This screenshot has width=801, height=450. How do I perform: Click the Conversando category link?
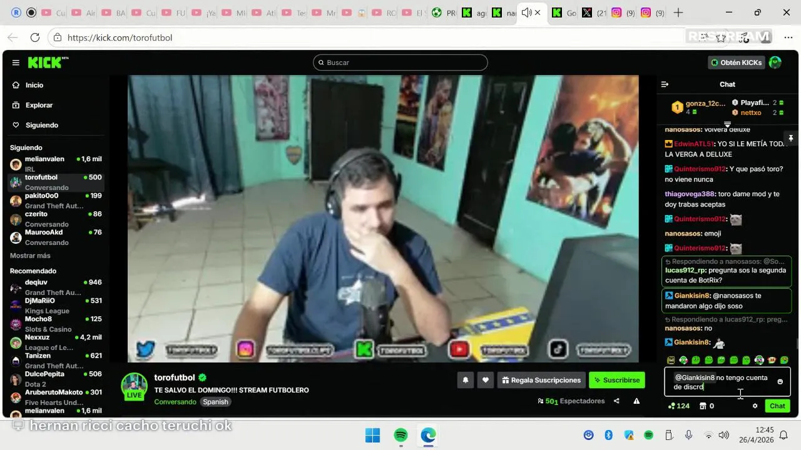(x=175, y=402)
